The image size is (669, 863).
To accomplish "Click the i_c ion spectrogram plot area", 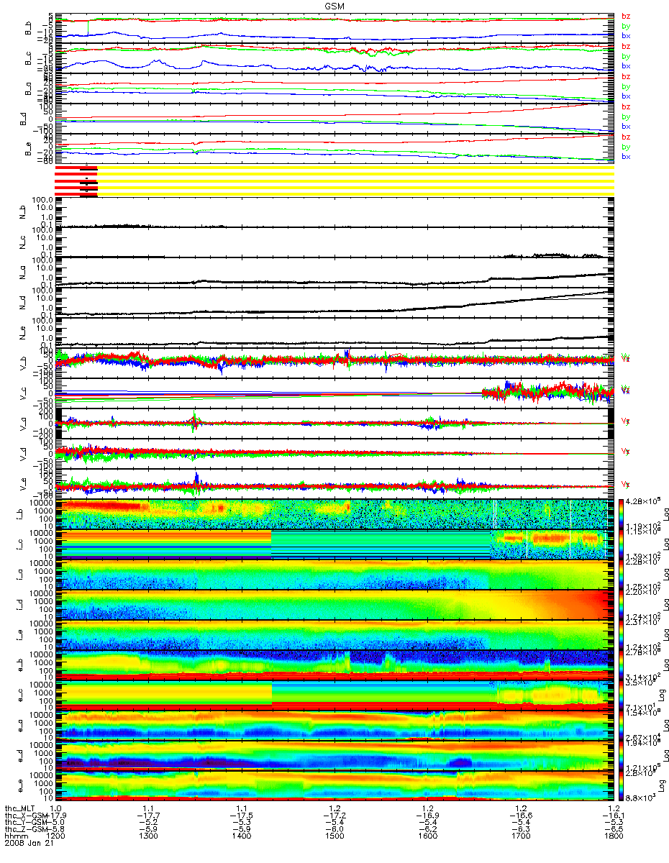I will [x=334, y=544].
